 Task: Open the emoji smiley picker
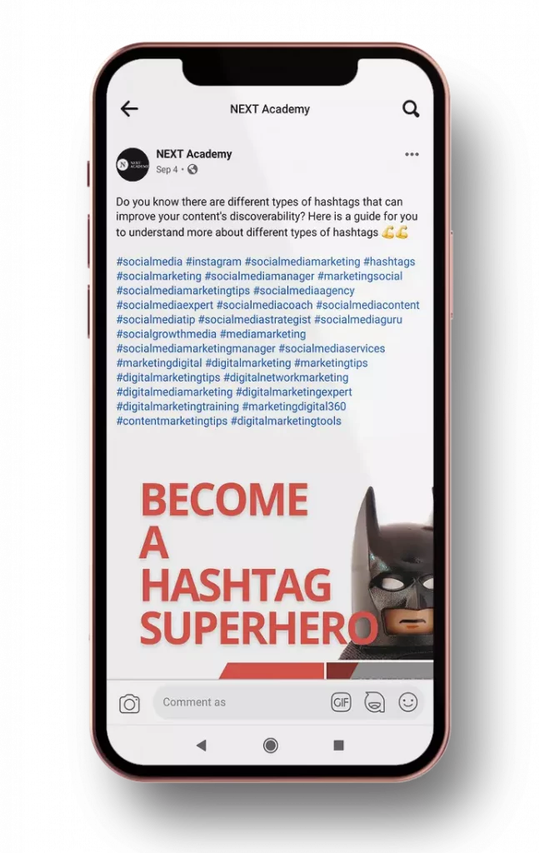[408, 702]
